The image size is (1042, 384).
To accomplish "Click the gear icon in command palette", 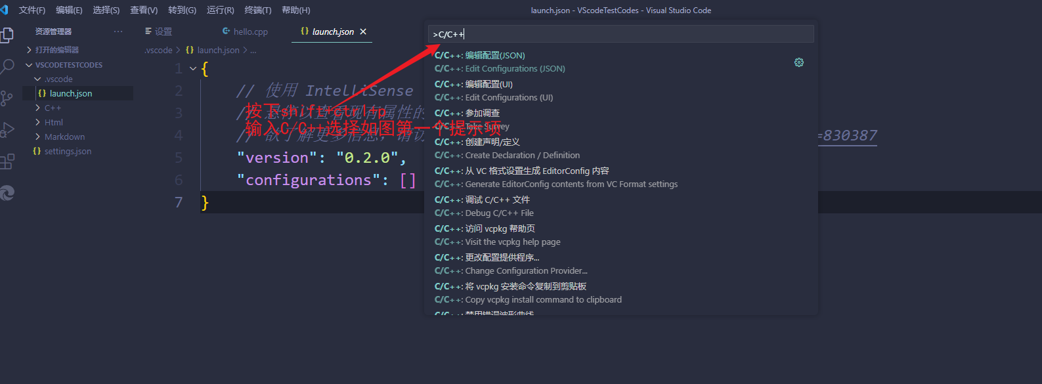I will pyautogui.click(x=799, y=62).
